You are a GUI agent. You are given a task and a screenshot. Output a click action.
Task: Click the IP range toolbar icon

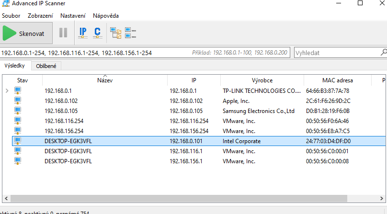[x=83, y=33]
